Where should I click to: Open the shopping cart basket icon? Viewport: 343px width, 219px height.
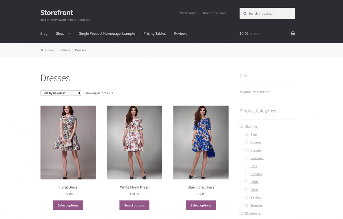click(x=293, y=33)
